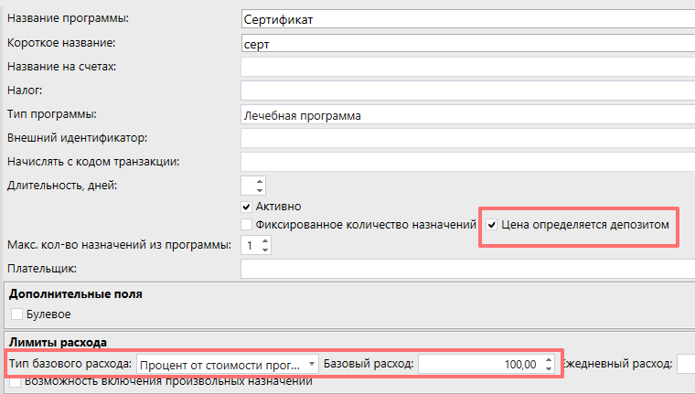Increase Базовый расход with up arrow

tap(548, 359)
